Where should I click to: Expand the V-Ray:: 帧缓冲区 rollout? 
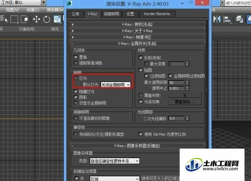pos(137,37)
